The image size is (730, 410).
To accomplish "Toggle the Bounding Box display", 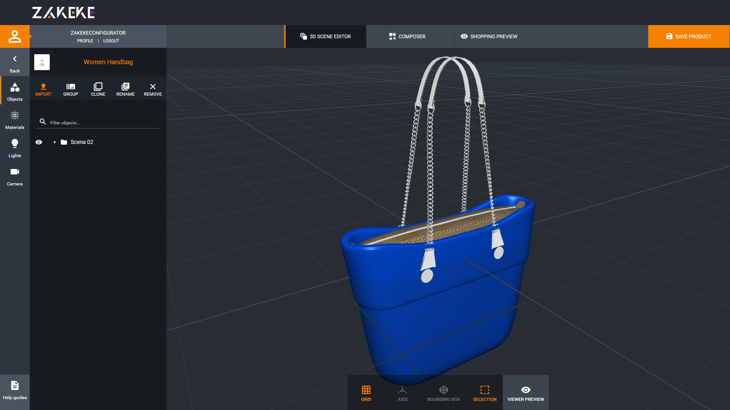I will pyautogui.click(x=443, y=393).
